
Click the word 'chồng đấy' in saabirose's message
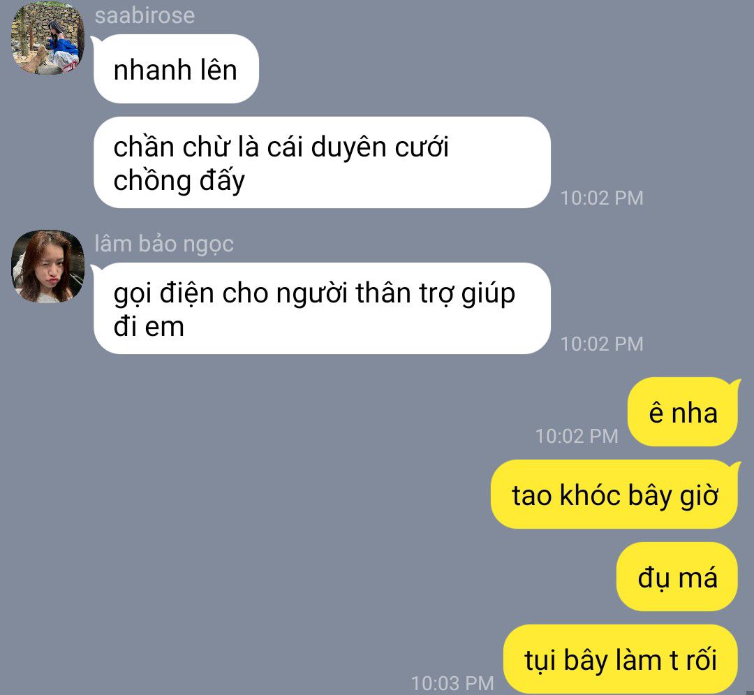[179, 180]
